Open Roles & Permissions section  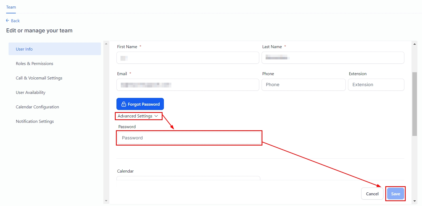pyautogui.click(x=35, y=64)
